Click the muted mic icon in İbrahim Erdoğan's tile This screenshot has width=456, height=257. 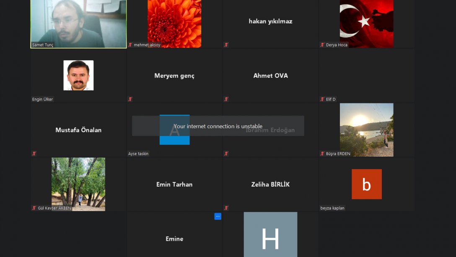(226, 153)
